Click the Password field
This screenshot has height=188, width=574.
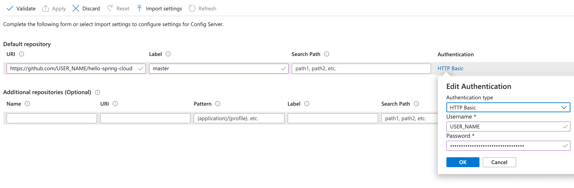508,146
